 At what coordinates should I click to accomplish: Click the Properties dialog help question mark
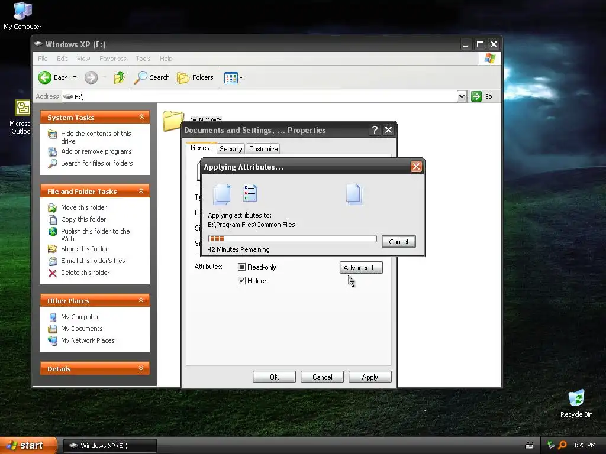click(x=375, y=130)
